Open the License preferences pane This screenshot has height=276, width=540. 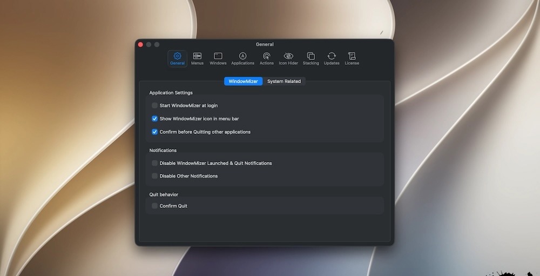[352, 58]
